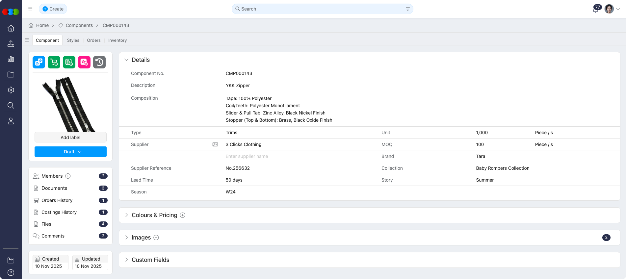Click the supplier contact card icon
The width and height of the screenshot is (626, 279).
pyautogui.click(x=215, y=144)
